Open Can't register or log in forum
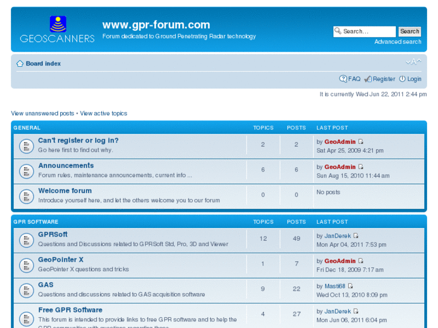 [78, 140]
